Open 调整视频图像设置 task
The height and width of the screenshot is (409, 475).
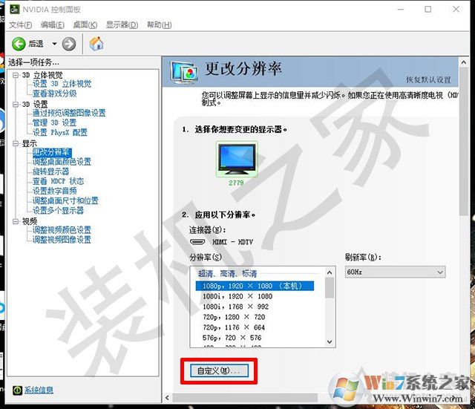pos(62,240)
